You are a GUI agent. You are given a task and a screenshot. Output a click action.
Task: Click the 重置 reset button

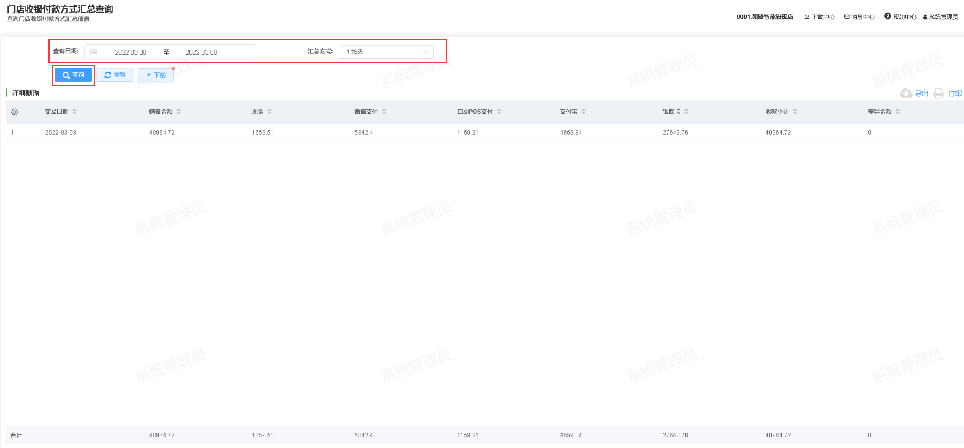(115, 75)
